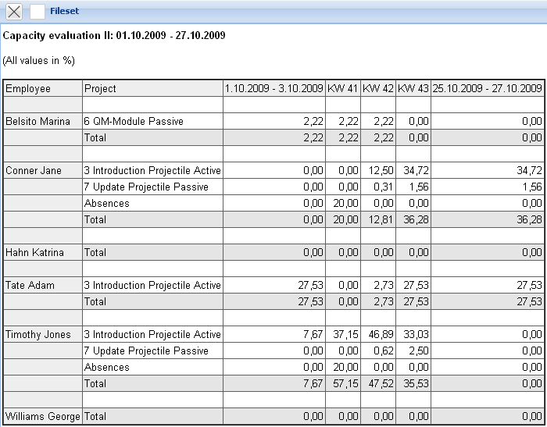Open the Fileset link
Screen dimensions: 547x427
pos(64,11)
